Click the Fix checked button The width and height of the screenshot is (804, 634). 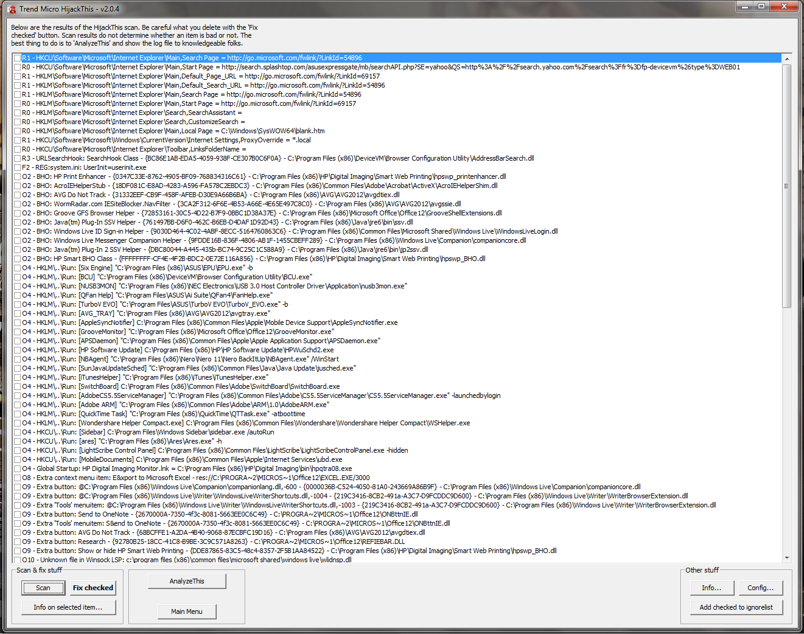[x=93, y=588]
